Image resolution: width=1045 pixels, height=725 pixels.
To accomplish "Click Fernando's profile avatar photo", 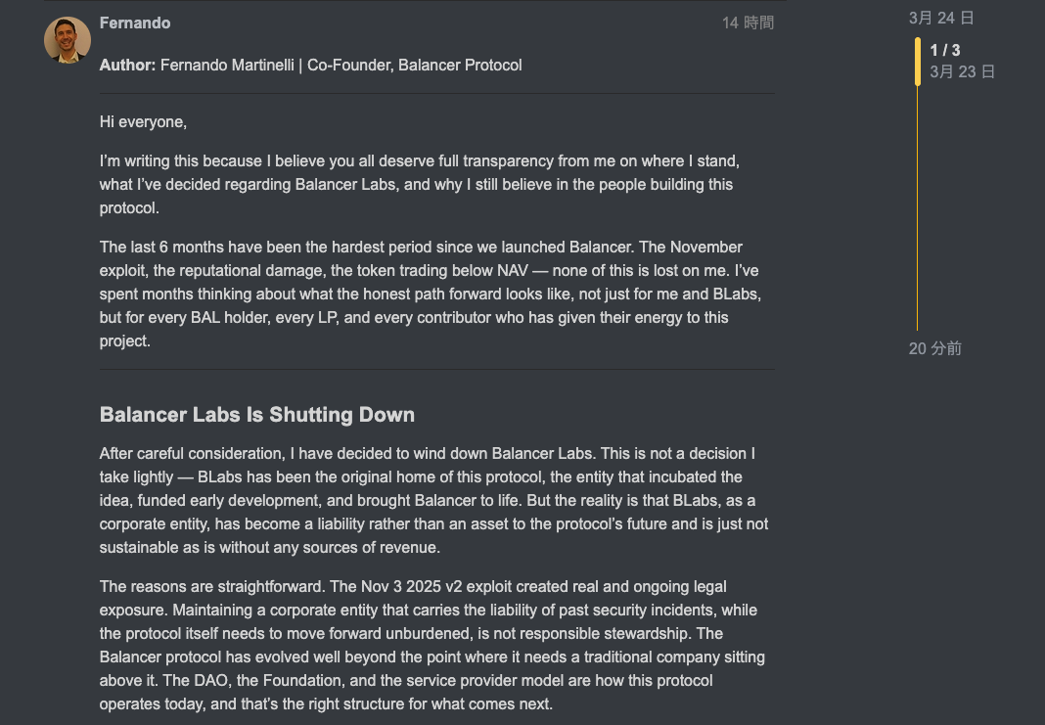I will pos(68,40).
